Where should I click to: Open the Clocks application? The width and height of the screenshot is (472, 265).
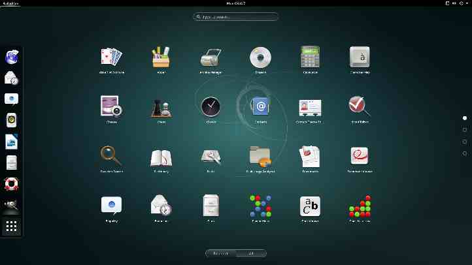211,107
